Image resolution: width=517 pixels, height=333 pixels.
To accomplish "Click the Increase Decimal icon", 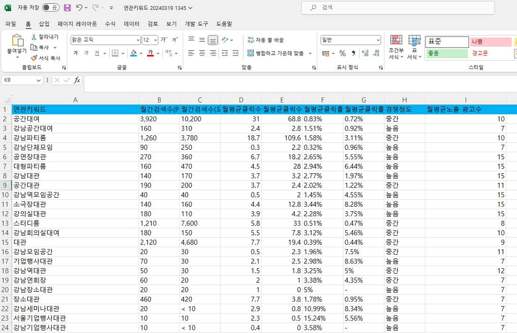I will click(365, 53).
